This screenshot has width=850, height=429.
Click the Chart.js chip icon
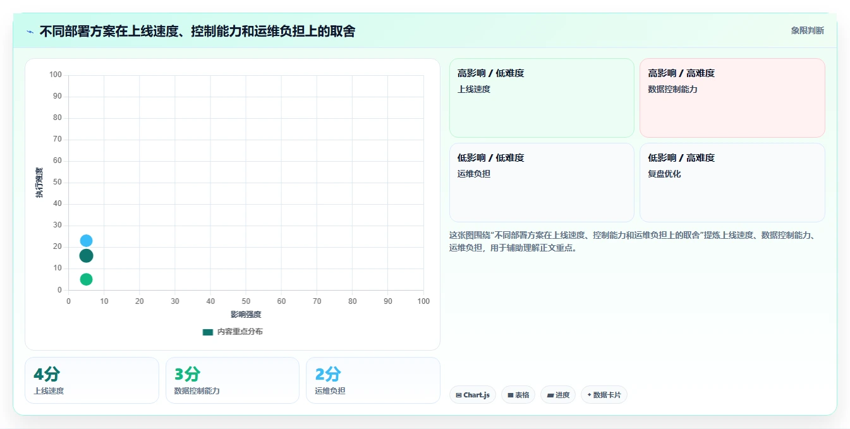point(459,396)
